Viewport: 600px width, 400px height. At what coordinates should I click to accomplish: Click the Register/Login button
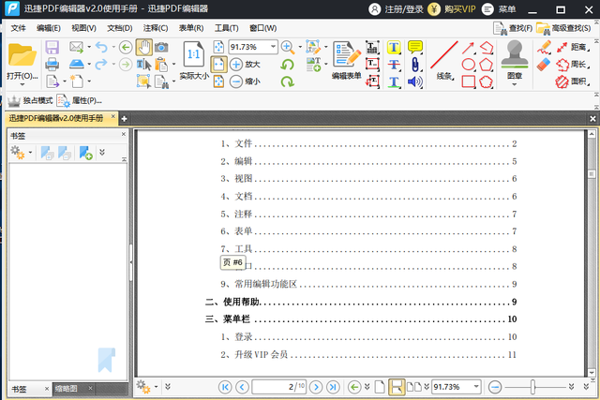pyautogui.click(x=396, y=9)
